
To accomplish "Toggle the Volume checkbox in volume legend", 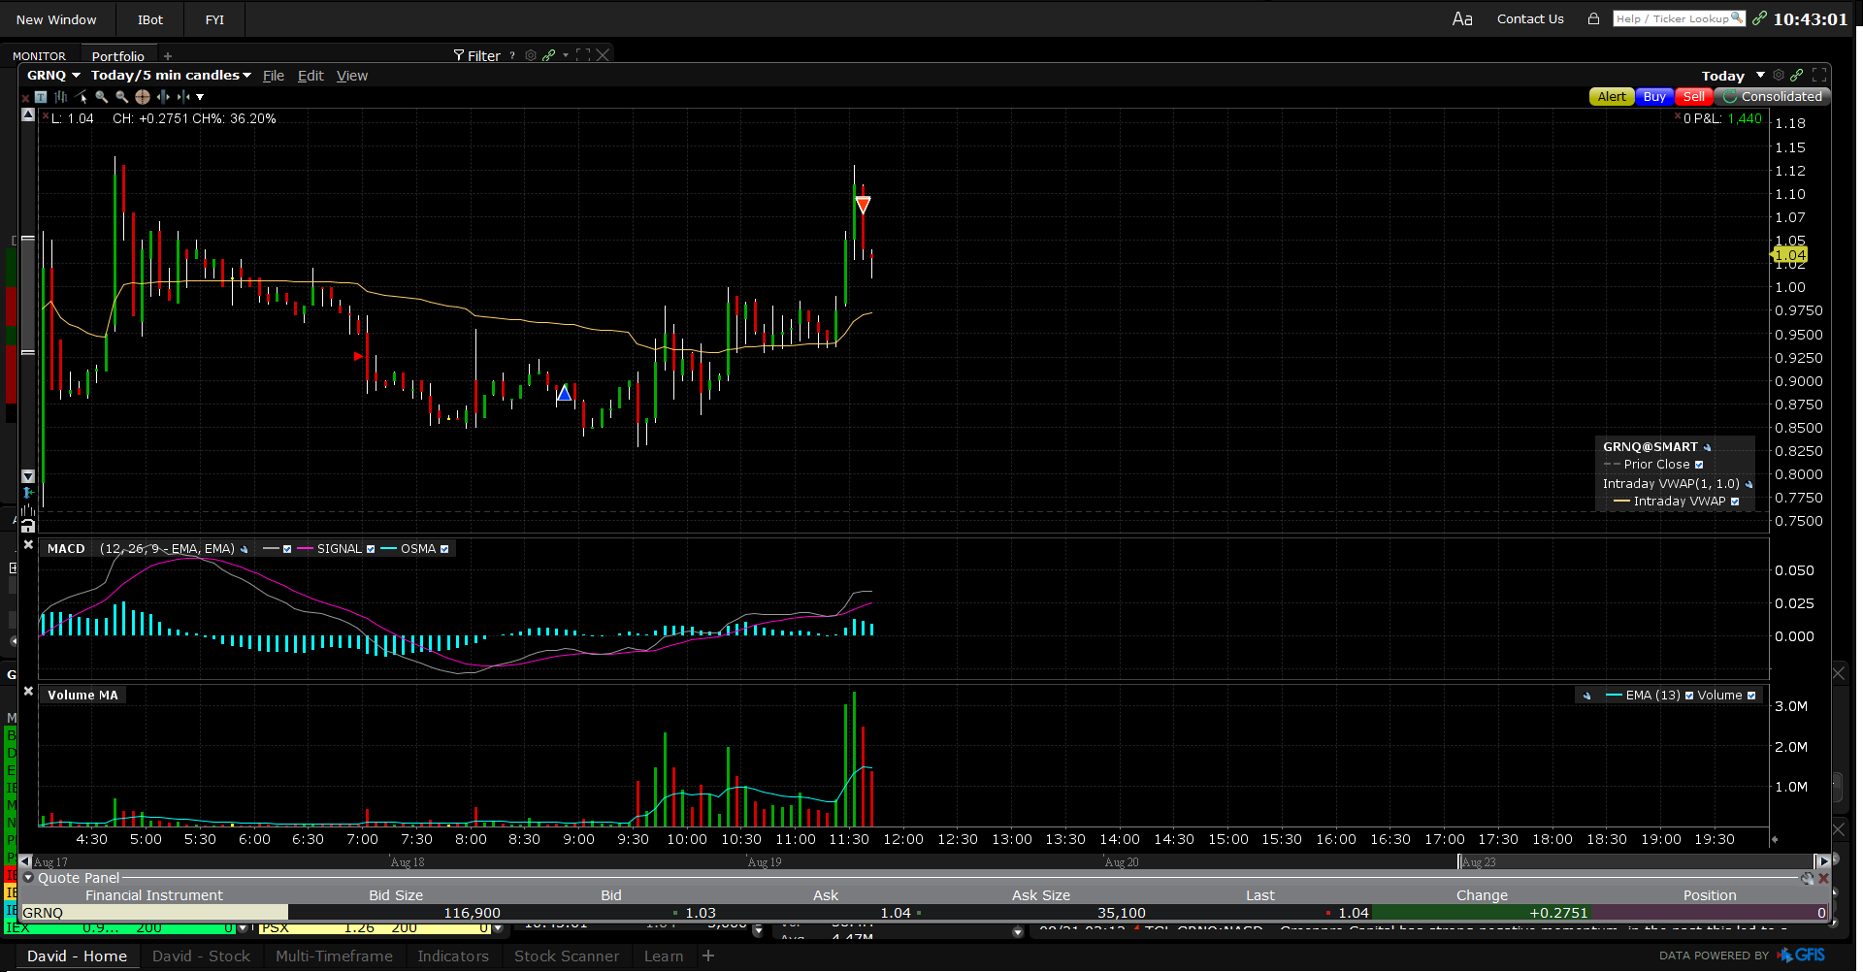I will coord(1751,696).
